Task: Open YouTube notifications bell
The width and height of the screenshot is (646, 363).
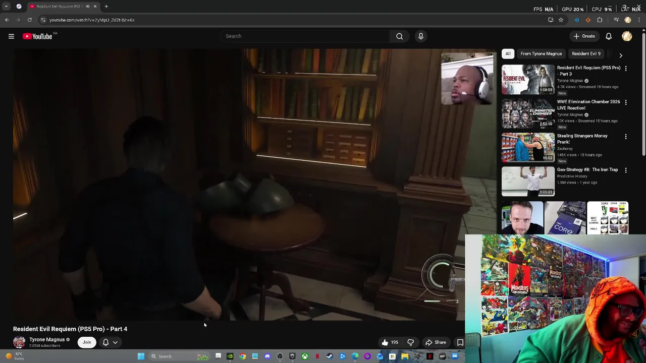Action: tap(609, 36)
